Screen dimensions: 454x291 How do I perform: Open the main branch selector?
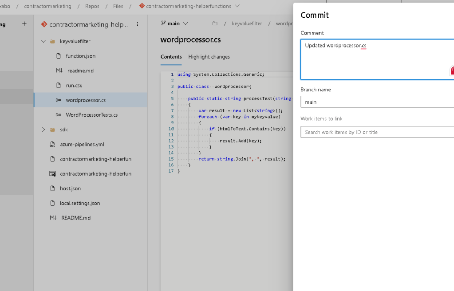pos(174,24)
